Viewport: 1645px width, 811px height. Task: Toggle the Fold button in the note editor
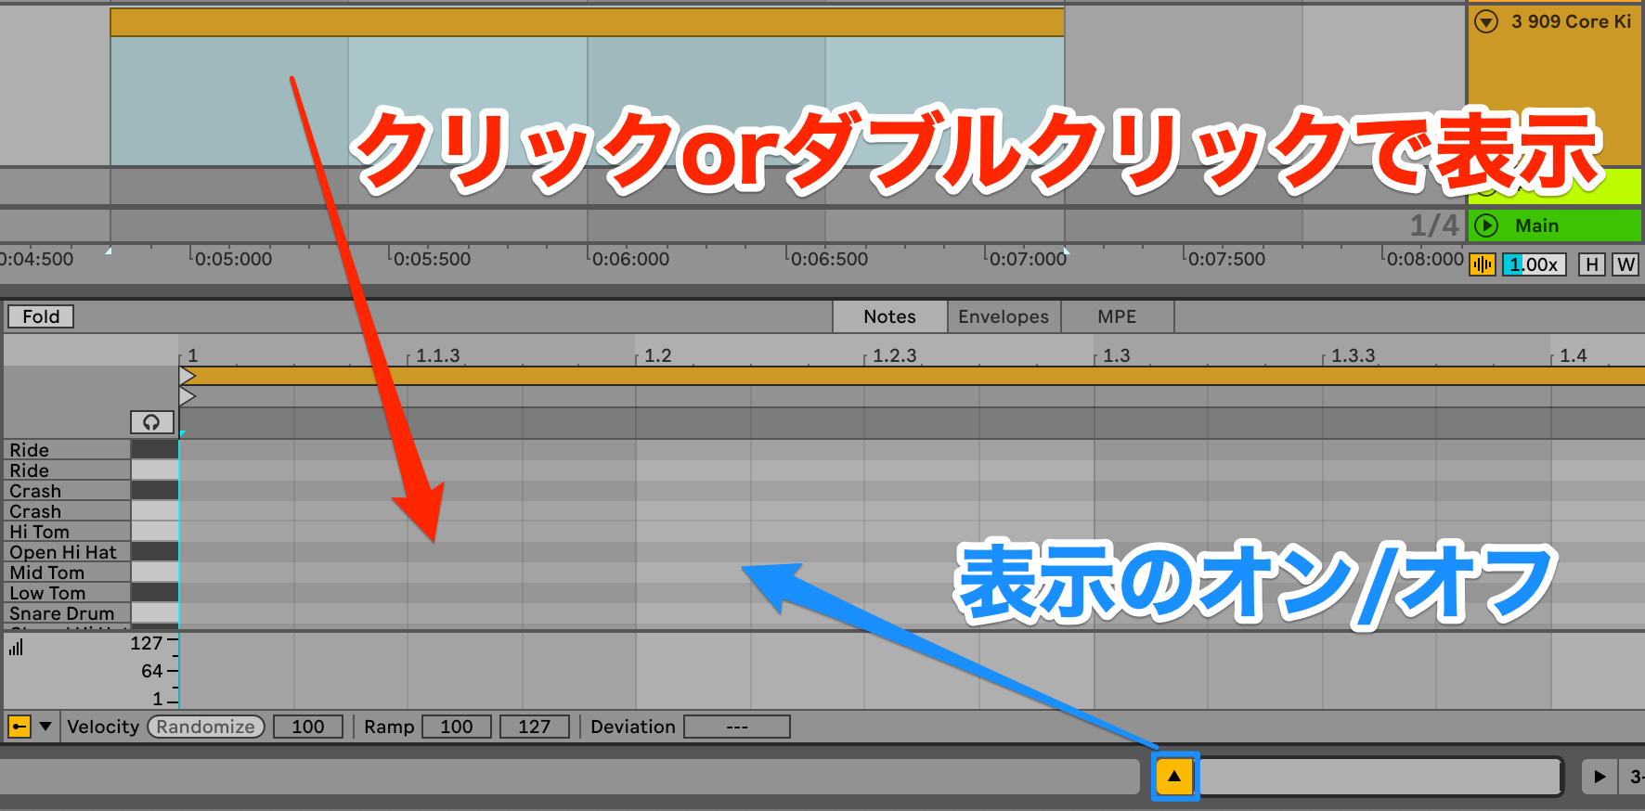[41, 316]
